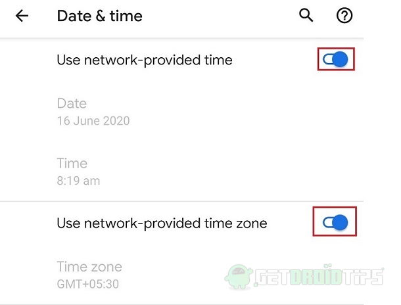Select the greyed-out Time zone heading
Screen dimensions: 401x305
tap(89, 267)
